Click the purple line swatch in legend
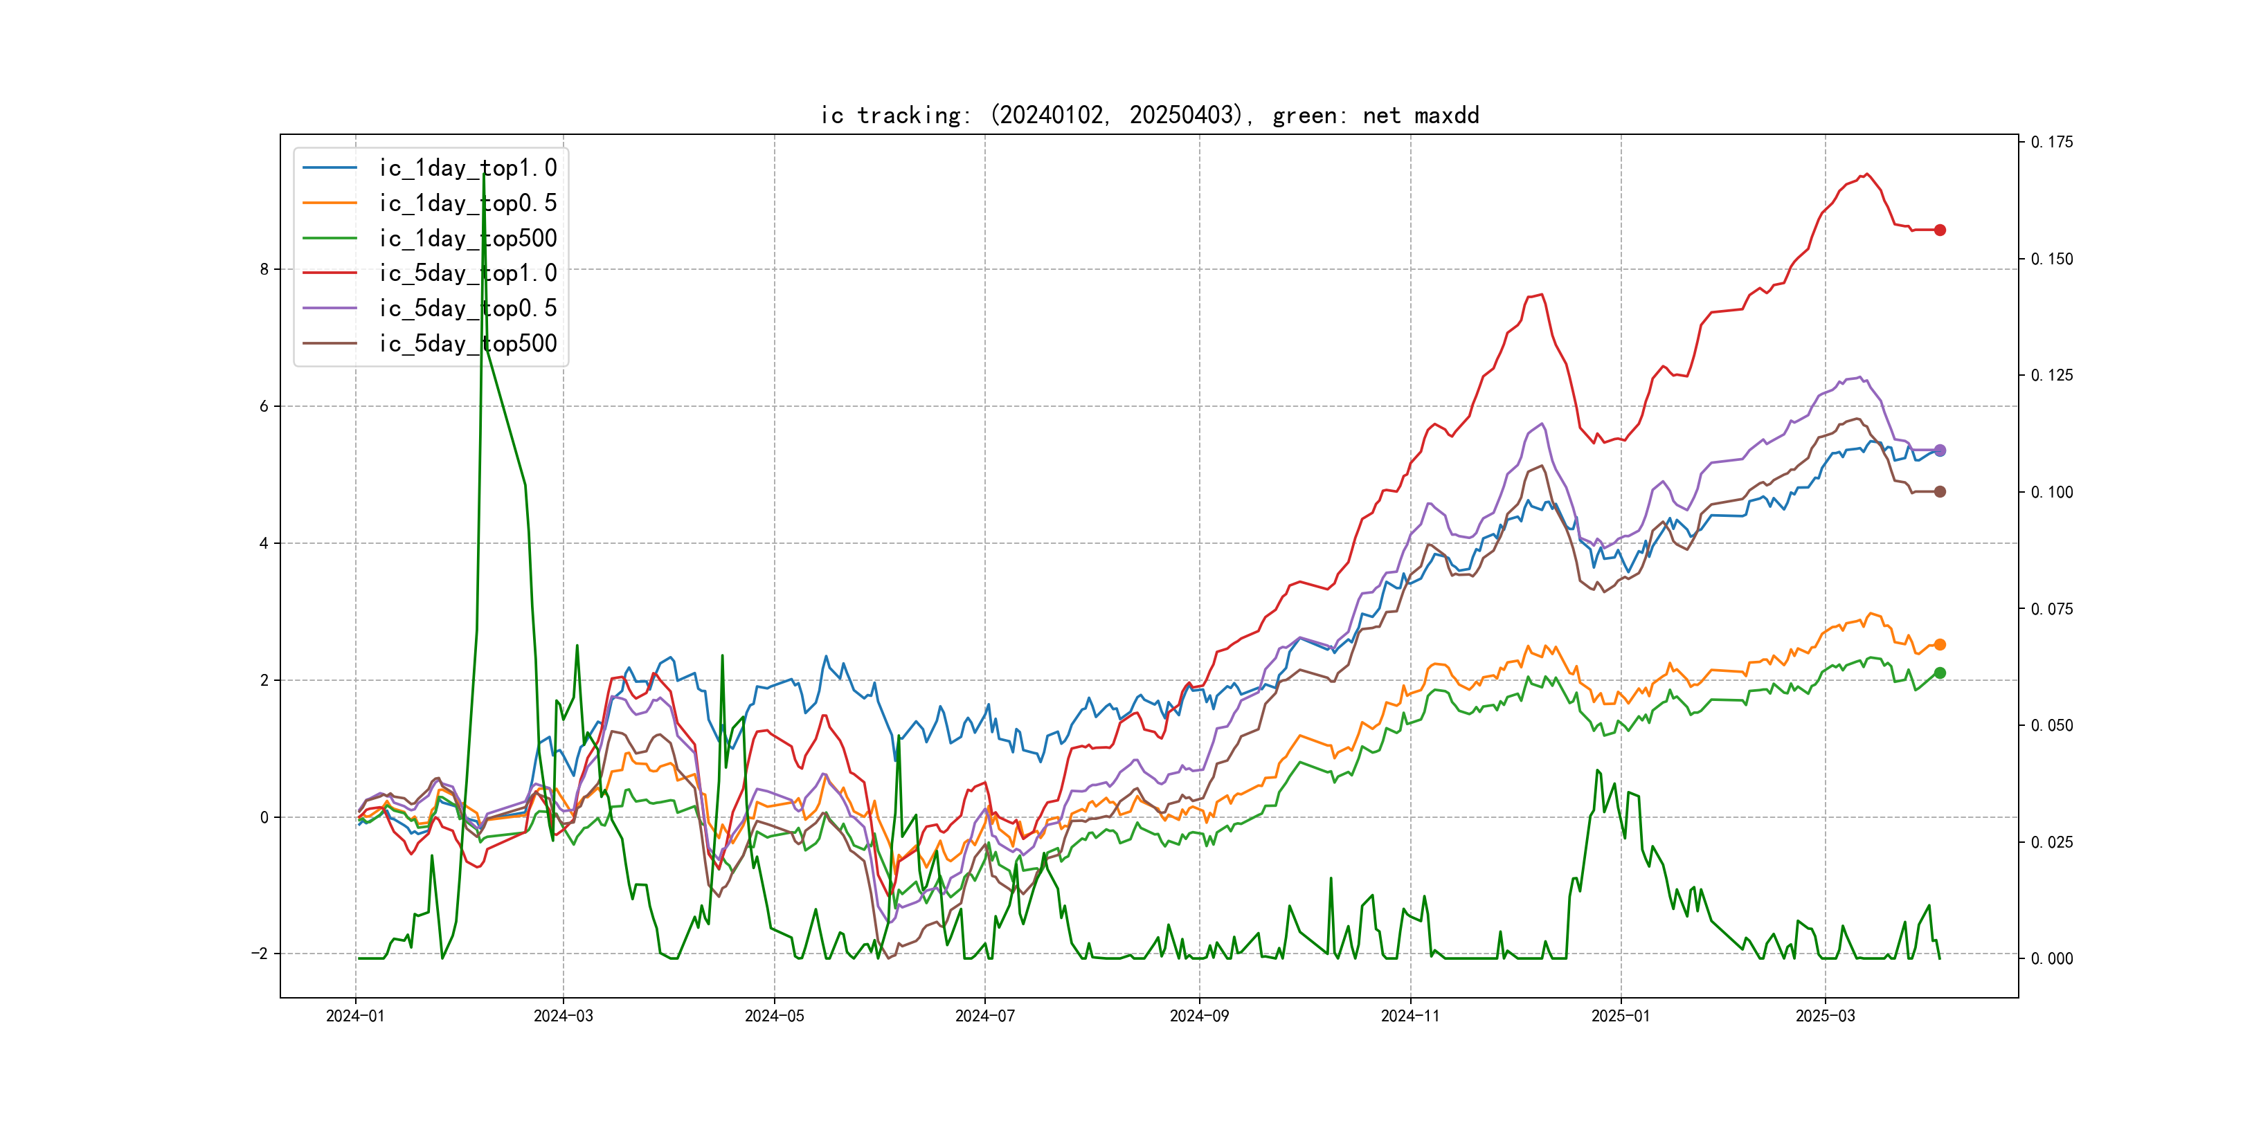Image resolution: width=2243 pixels, height=1121 pixels. coord(330,308)
